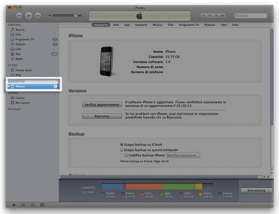Click the Audio blue capacity segment
The height and width of the screenshot is (214, 279).
coord(113,187)
